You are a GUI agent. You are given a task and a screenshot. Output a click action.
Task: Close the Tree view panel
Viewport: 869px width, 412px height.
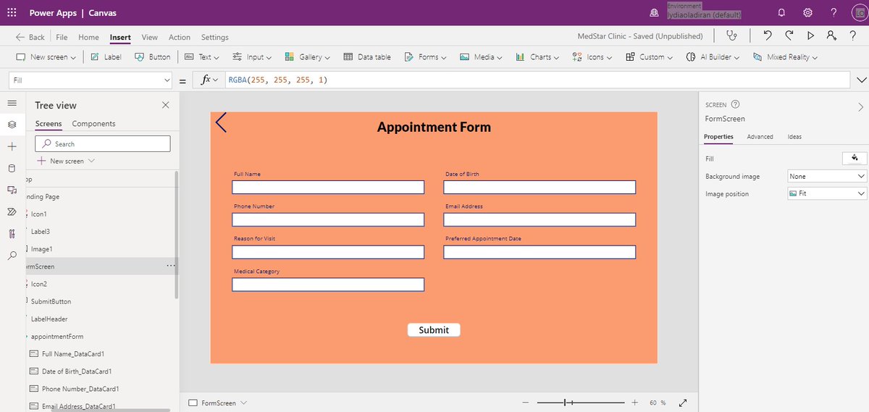(165, 105)
